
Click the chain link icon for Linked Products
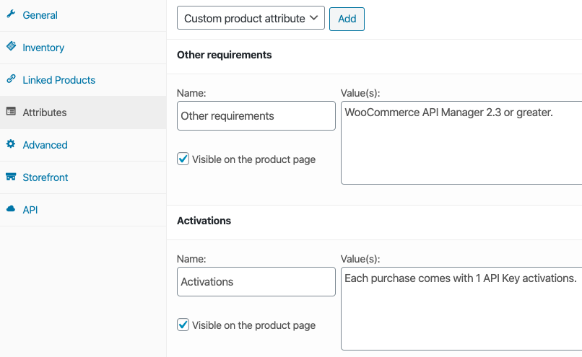11,79
